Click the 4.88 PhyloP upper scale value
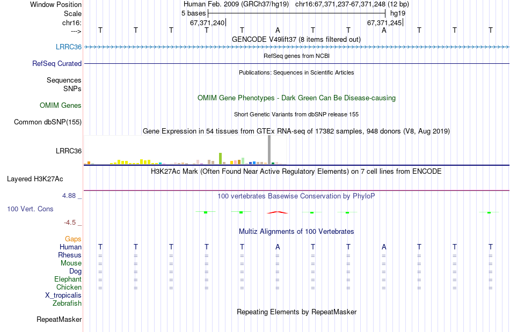 pos(69,196)
